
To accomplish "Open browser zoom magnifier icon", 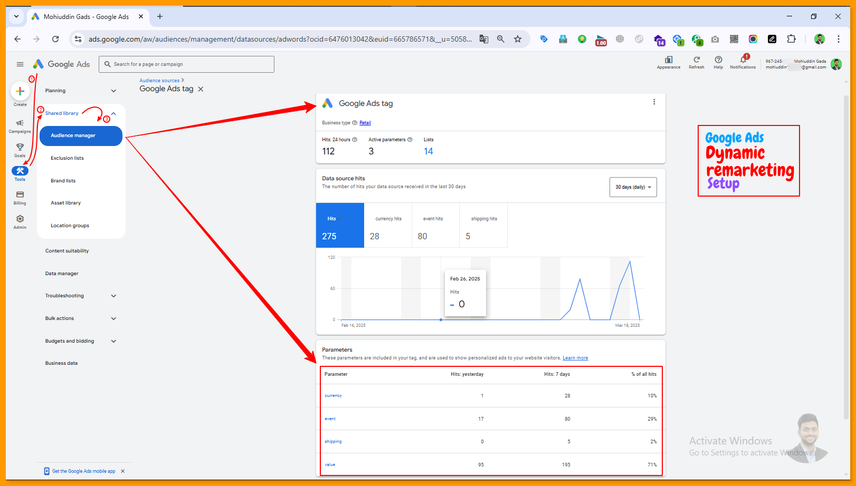I will pyautogui.click(x=501, y=39).
